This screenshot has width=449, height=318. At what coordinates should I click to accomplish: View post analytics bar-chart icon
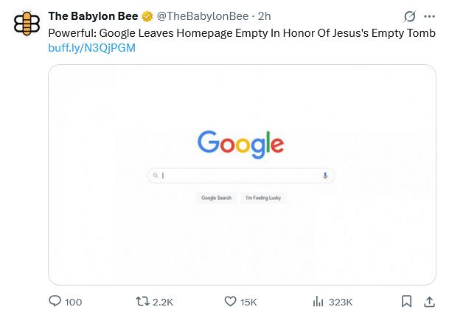click(x=319, y=301)
